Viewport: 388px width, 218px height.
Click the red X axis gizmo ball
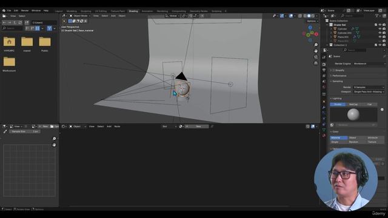[316, 34]
